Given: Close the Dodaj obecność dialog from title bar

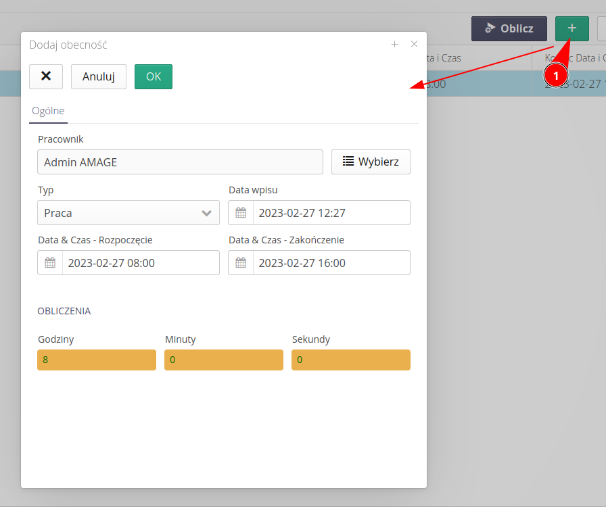Looking at the screenshot, I should point(415,45).
